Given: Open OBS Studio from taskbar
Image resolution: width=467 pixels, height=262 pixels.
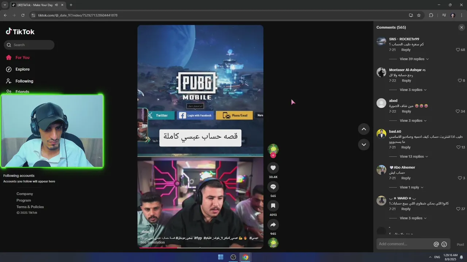Looking at the screenshot, I should pos(233,257).
